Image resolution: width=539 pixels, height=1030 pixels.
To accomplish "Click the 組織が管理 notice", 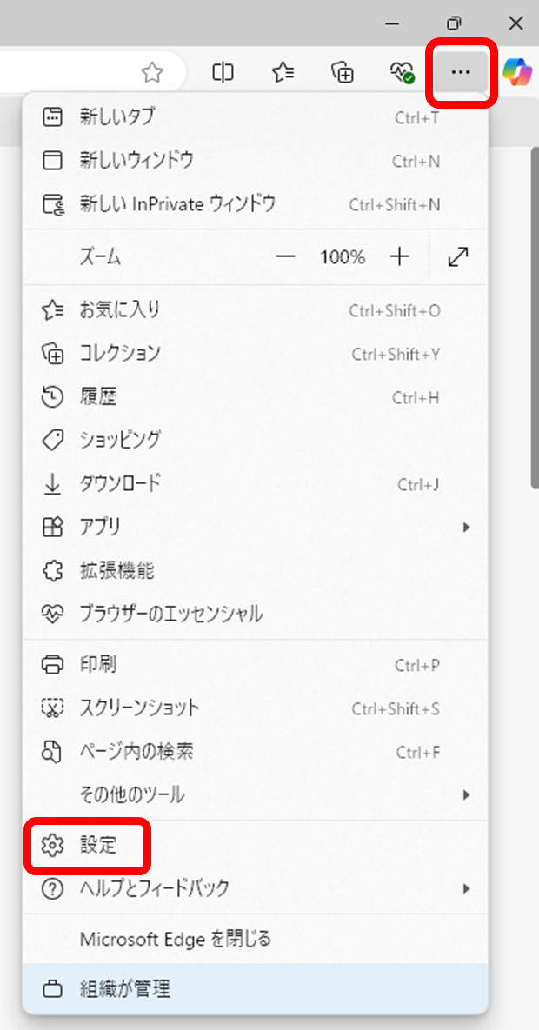I will tap(255, 988).
